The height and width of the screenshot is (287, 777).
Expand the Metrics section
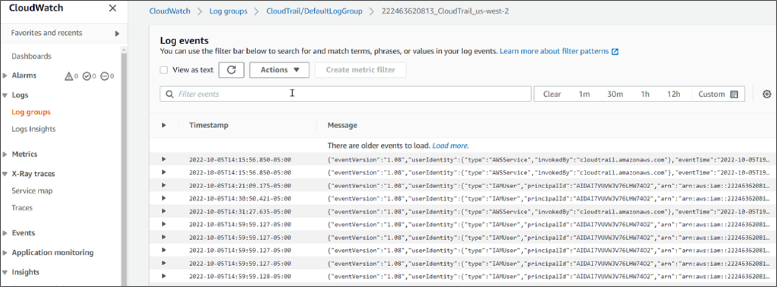tap(5, 154)
